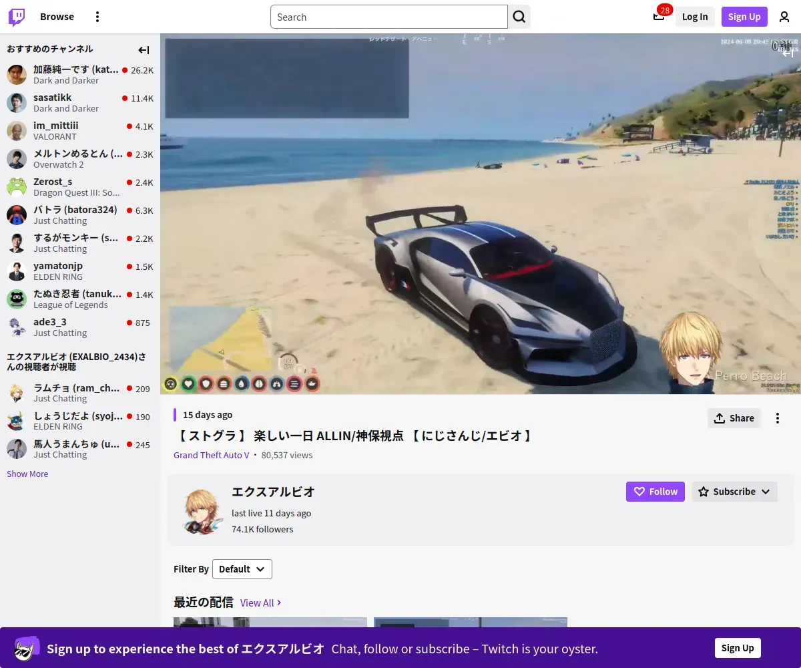Follow the エクスアルビオ channel
Image resolution: width=801 pixels, height=668 pixels.
tap(655, 492)
